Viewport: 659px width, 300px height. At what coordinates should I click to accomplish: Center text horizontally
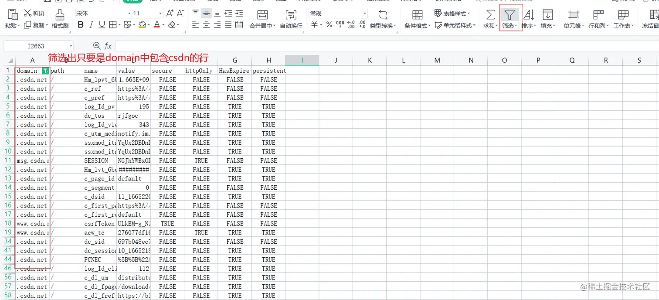[x=207, y=25]
